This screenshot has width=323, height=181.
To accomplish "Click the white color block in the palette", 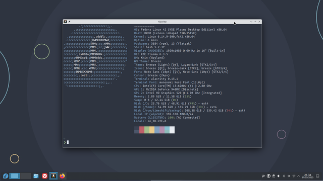I will 172,130.
